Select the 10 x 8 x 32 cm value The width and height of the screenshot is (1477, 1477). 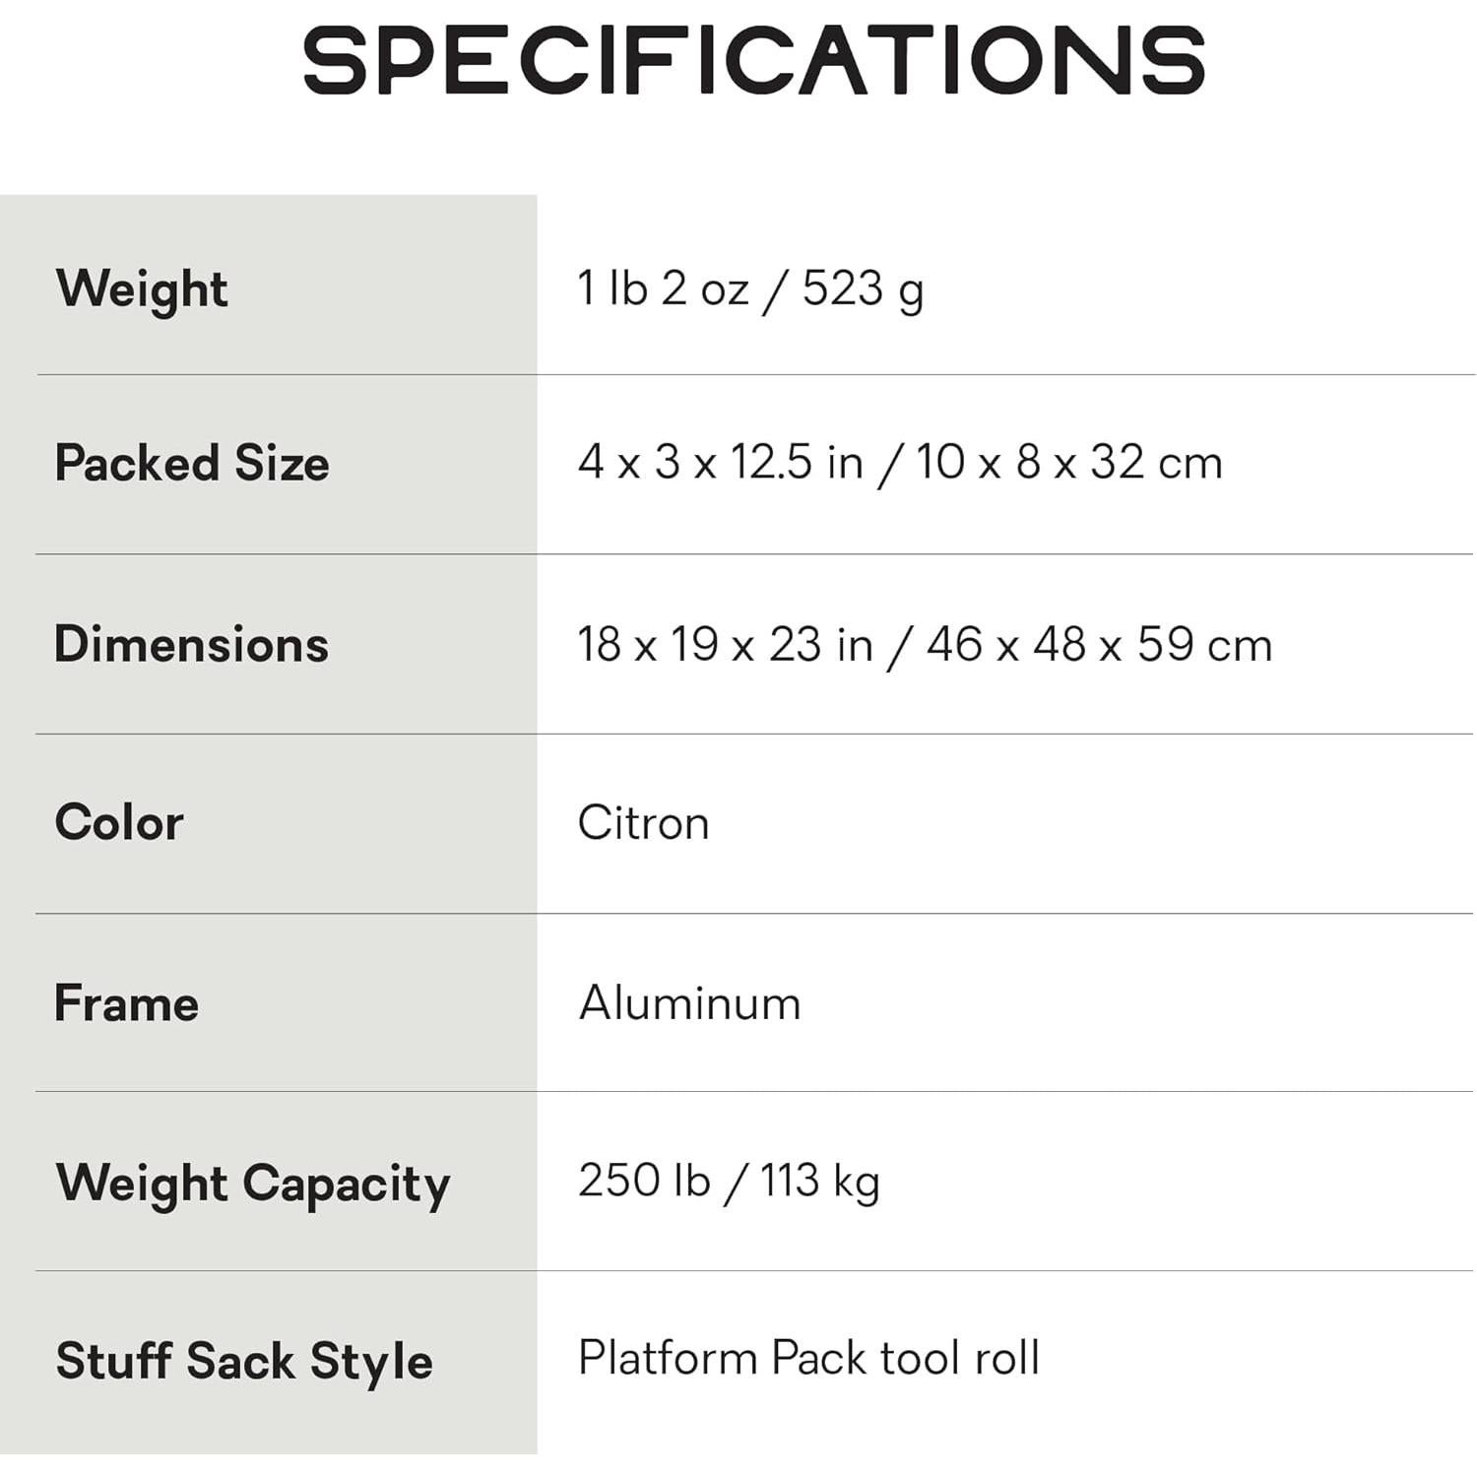click(1069, 462)
